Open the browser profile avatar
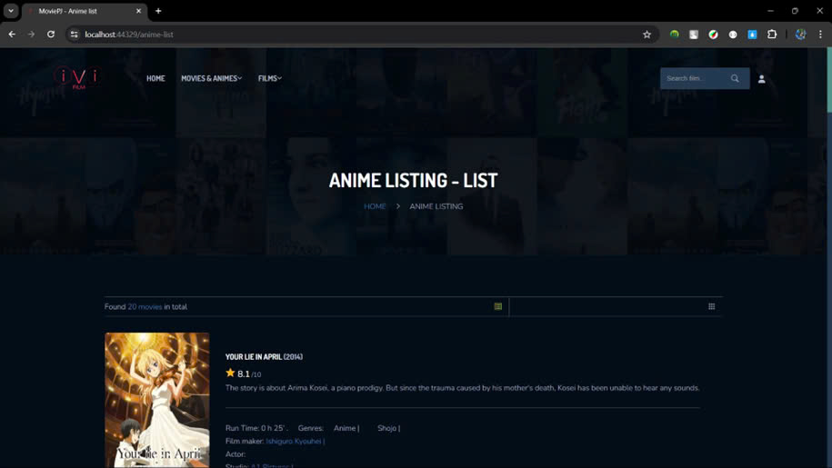 [x=801, y=35]
